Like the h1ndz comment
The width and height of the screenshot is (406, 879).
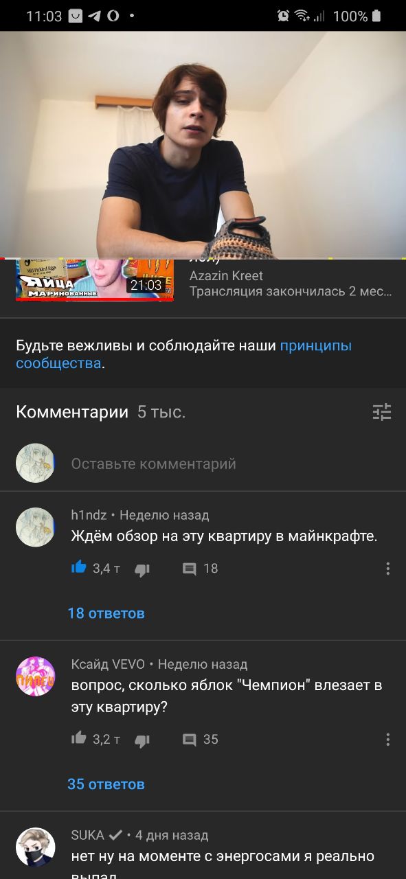coord(79,567)
